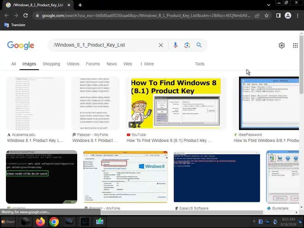Image resolution: width=304 pixels, height=228 pixels.
Task: Start a voice search
Action: pyautogui.click(x=175, y=45)
